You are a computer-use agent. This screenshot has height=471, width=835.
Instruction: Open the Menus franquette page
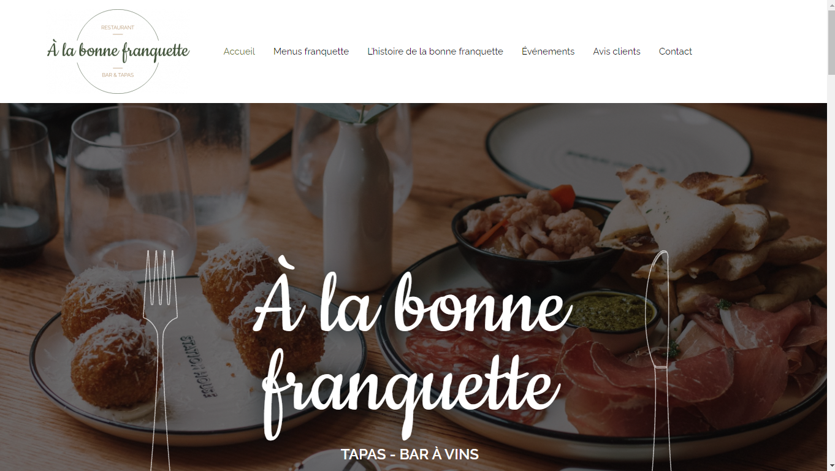(311, 52)
